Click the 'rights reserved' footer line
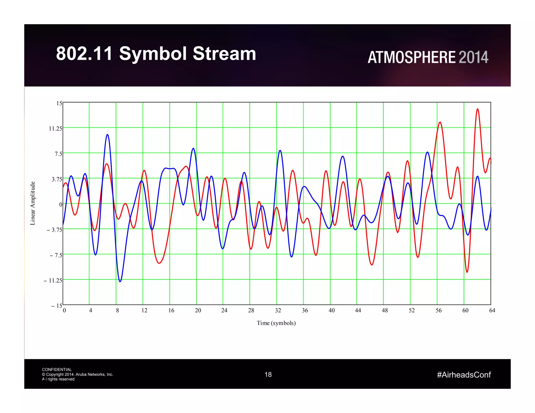 (58, 379)
